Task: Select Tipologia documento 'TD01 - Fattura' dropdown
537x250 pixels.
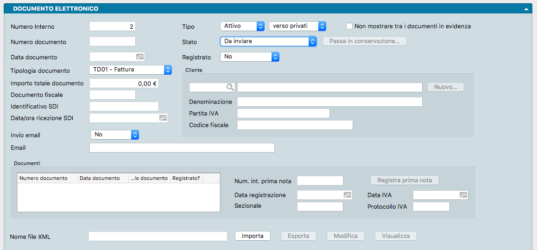Action: point(130,70)
